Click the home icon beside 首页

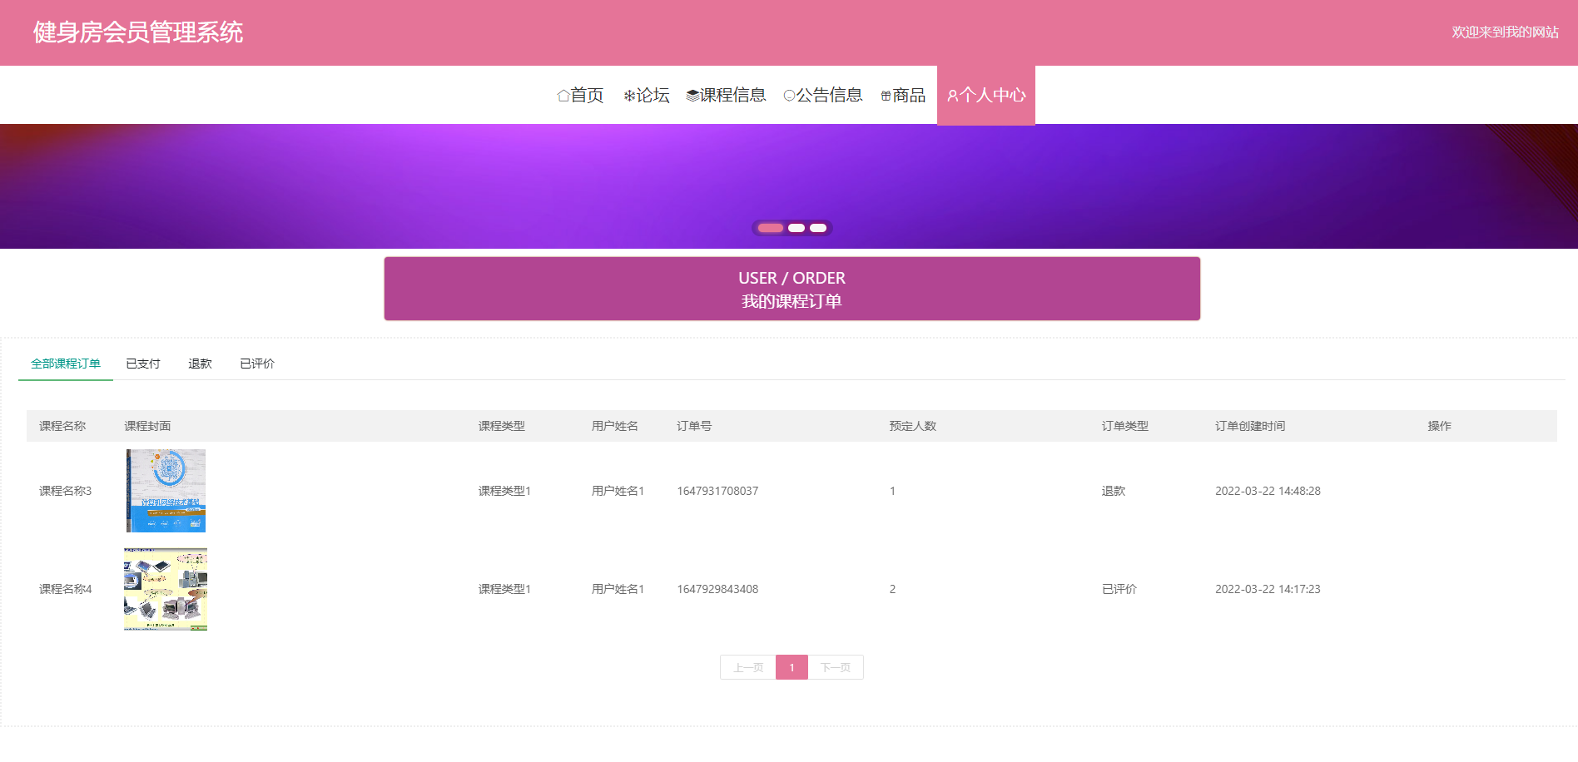pos(563,96)
